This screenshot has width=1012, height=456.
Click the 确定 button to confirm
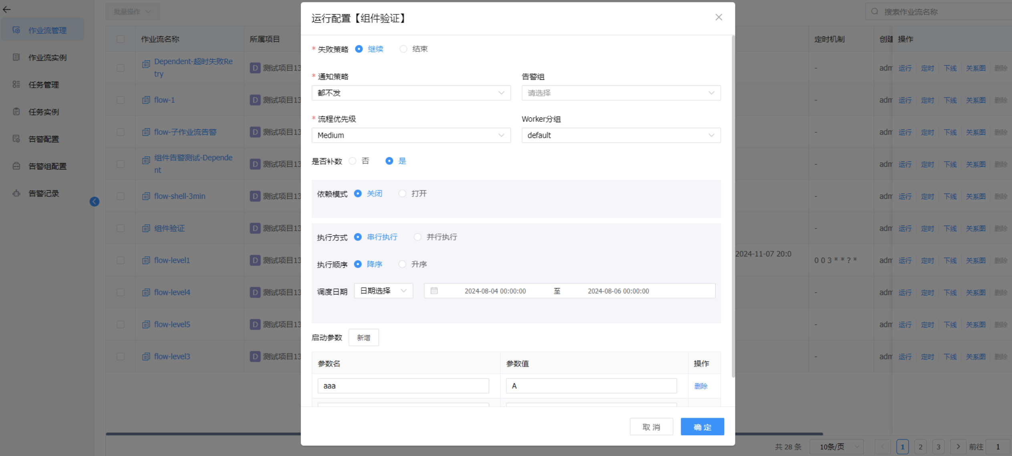702,427
